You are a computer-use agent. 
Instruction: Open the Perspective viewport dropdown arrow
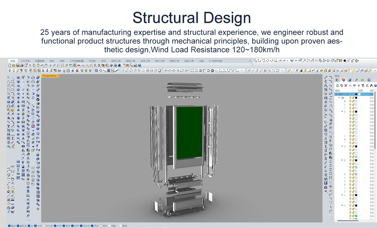(x=58, y=76)
